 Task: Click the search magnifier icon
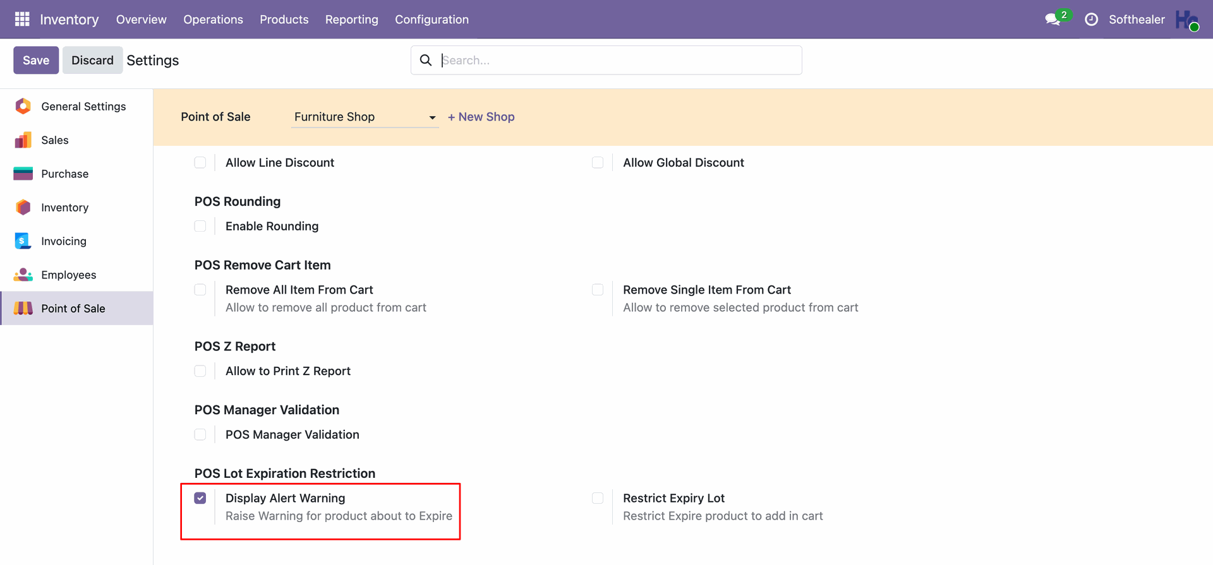click(x=426, y=60)
